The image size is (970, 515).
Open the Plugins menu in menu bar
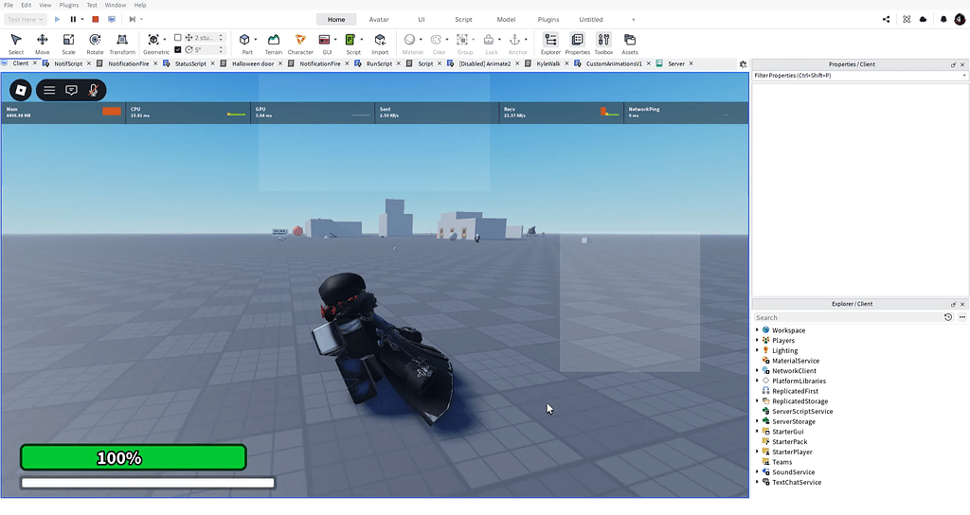point(68,5)
